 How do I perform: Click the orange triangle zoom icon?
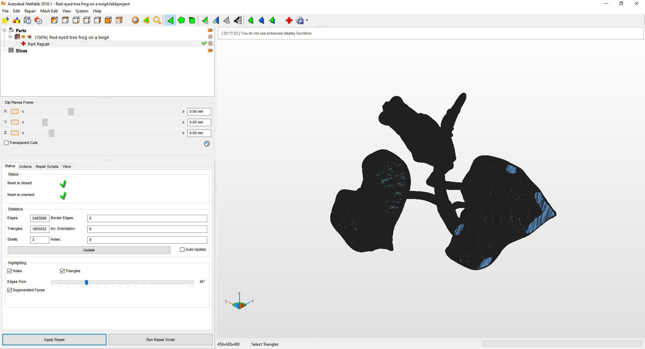pyautogui.click(x=146, y=20)
